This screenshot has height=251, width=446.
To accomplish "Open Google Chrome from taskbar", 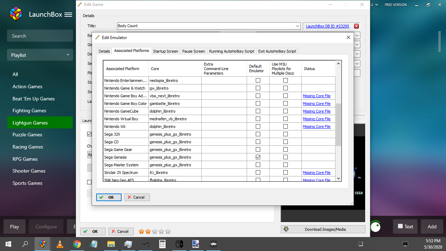I will coord(77,244).
